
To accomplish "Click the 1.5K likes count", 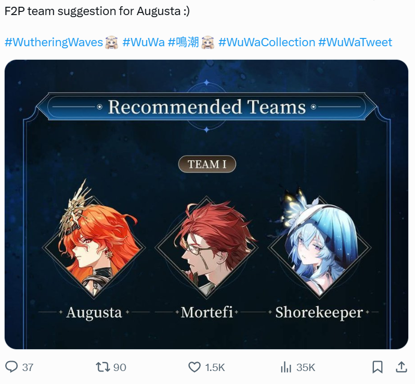I will click(x=215, y=367).
